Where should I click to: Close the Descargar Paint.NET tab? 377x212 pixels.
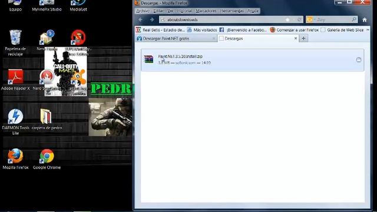click(x=214, y=38)
